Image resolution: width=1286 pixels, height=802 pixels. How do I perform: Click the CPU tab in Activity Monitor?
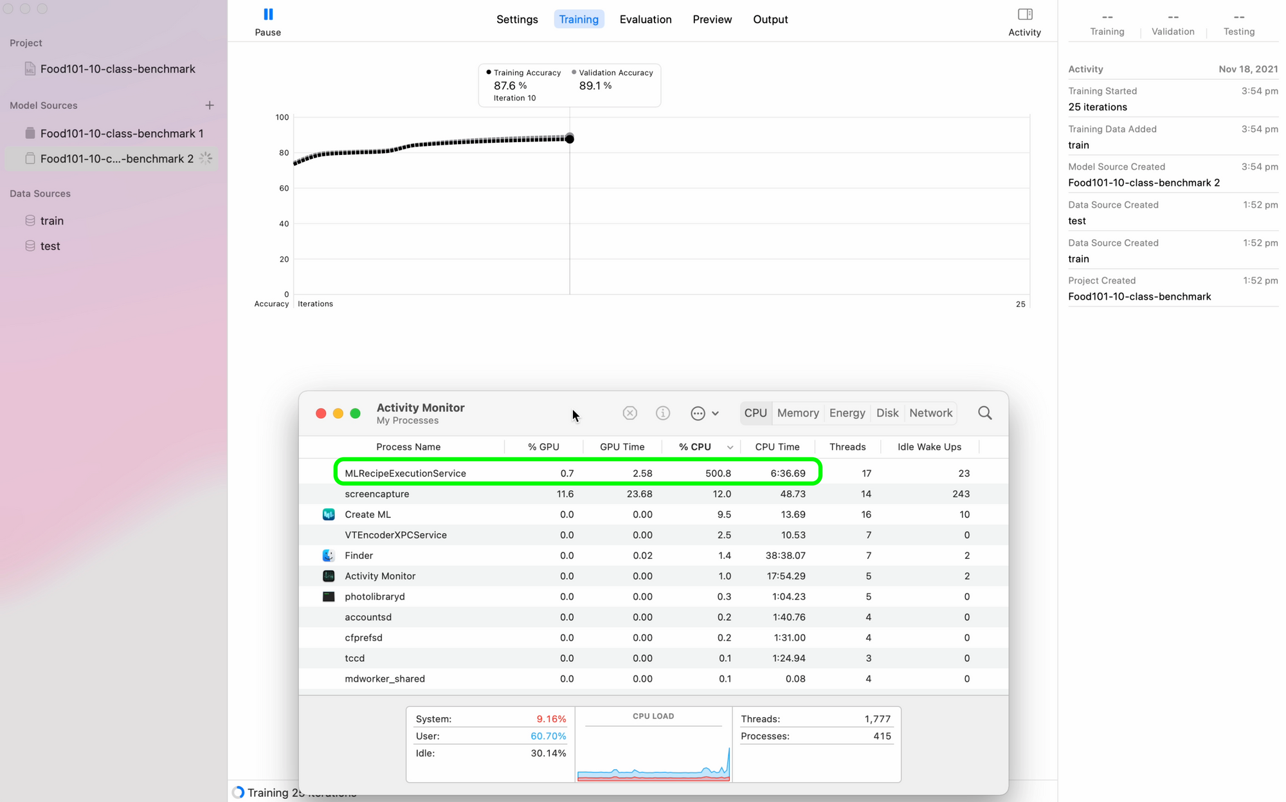pos(755,412)
